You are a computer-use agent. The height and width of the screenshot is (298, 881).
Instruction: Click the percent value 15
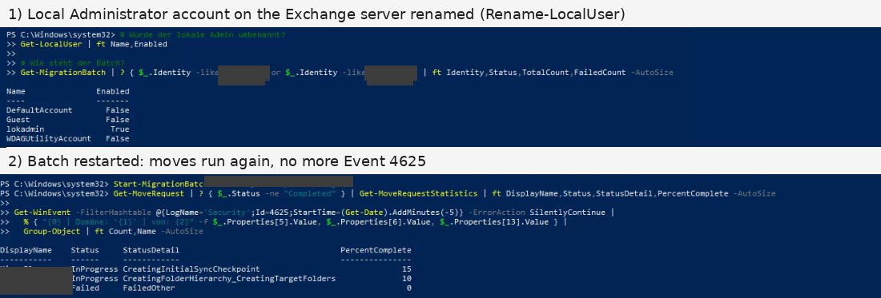[x=407, y=269]
